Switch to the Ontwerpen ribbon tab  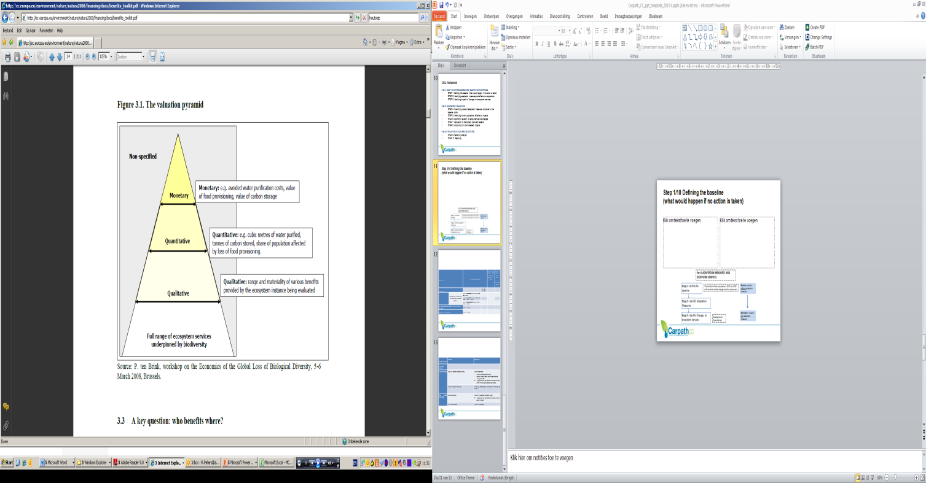[x=491, y=16]
